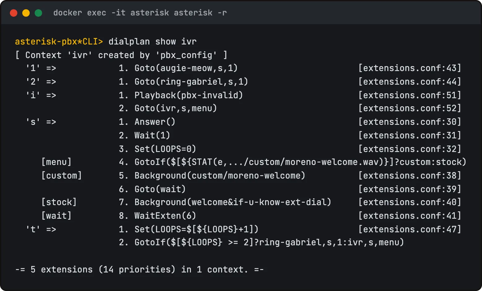The image size is (482, 291).
Task: Click the '[stock]' priority label
Action: coord(59,202)
